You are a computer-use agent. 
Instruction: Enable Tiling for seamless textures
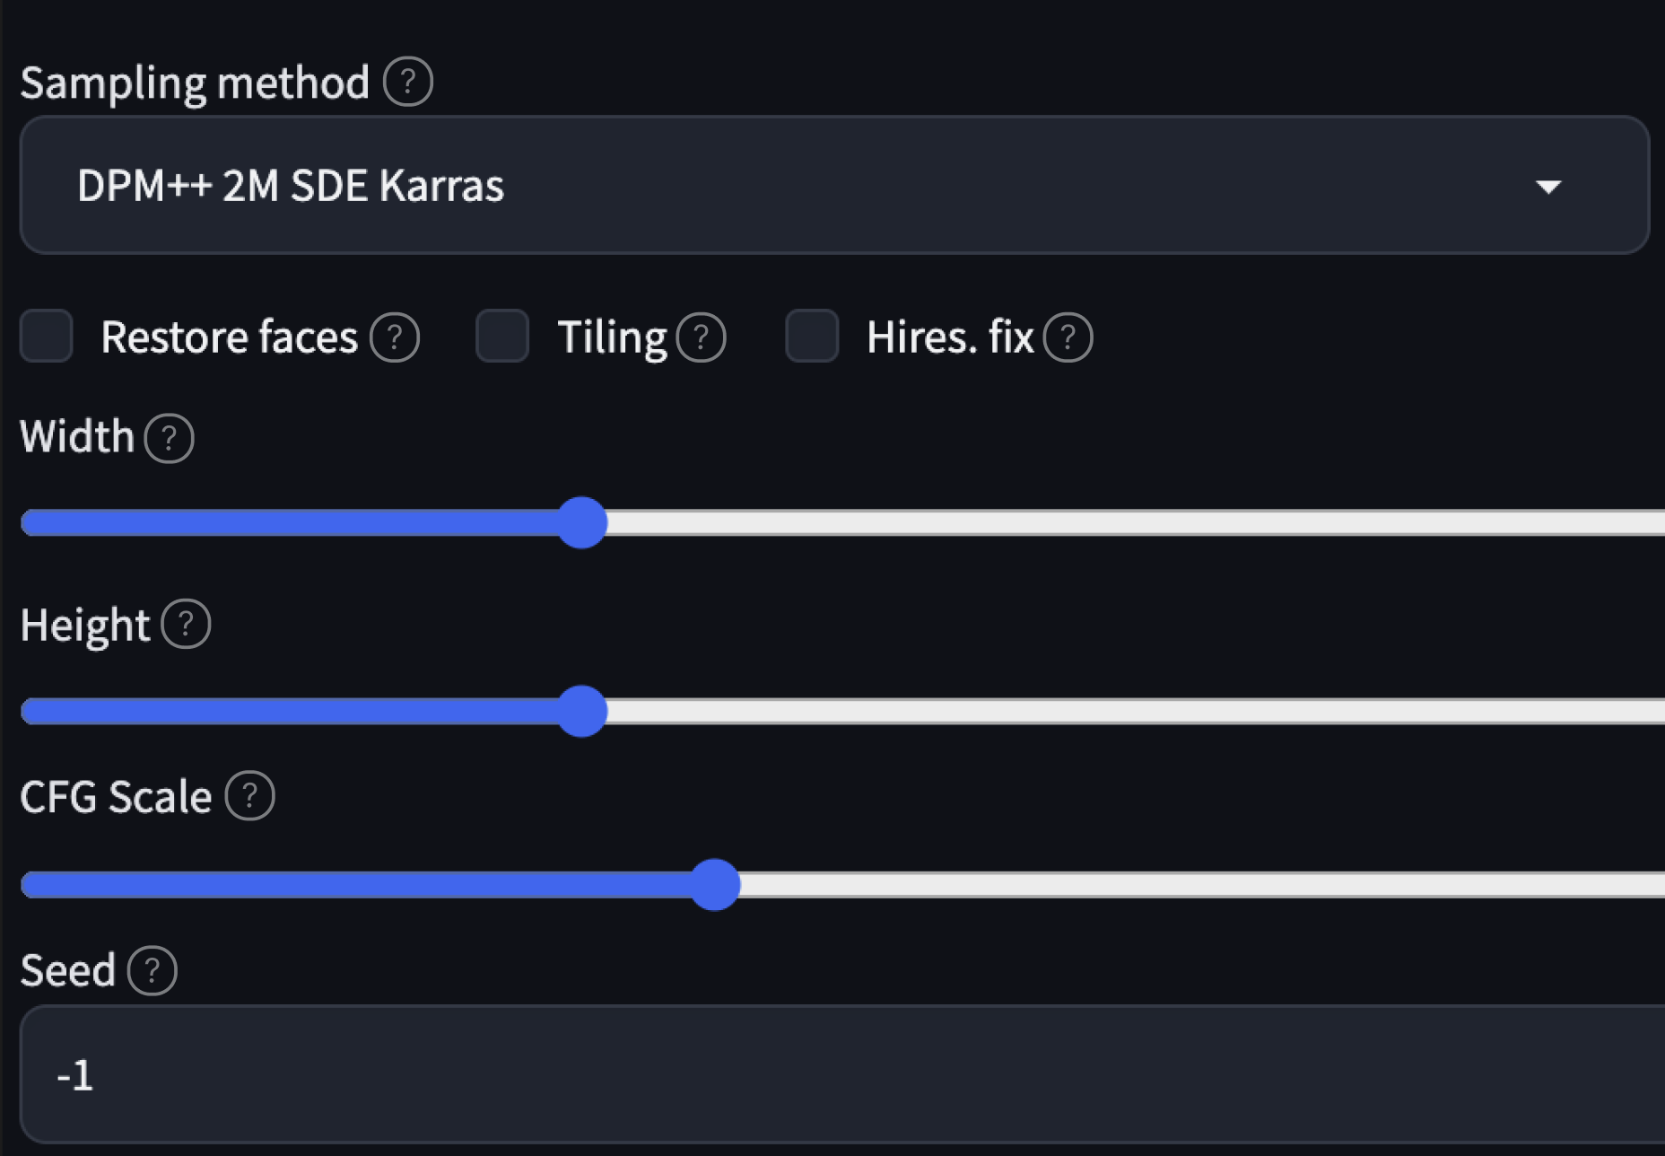(501, 337)
